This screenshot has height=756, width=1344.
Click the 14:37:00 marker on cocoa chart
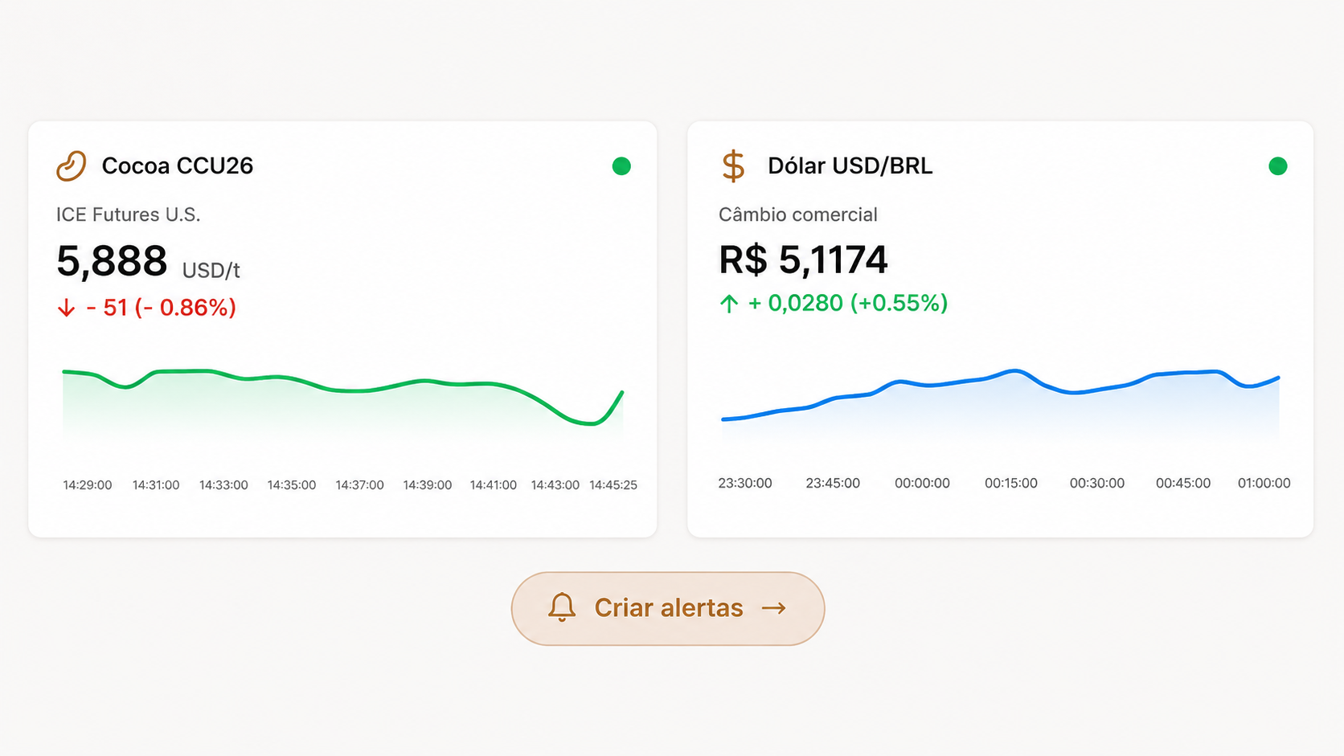(359, 485)
